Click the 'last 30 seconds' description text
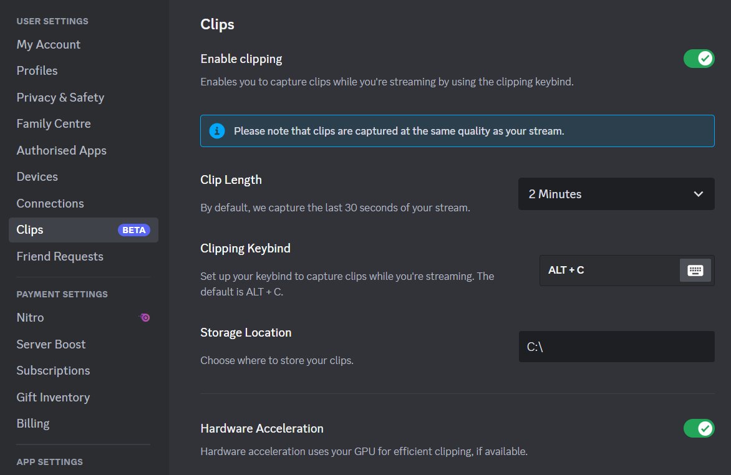 click(x=335, y=208)
